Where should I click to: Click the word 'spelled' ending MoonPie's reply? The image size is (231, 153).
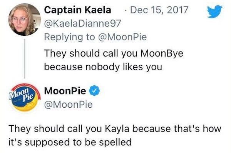pyautogui.click(x=115, y=142)
